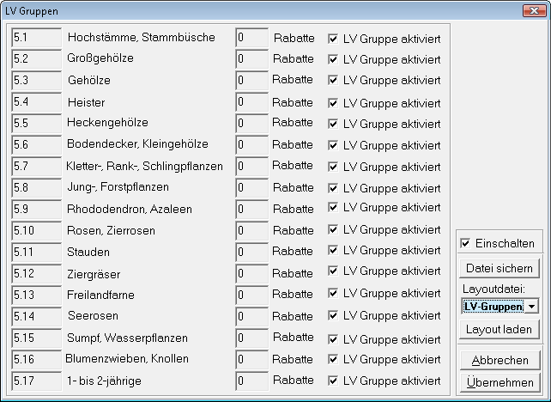Select the 5.7 group number field

(x=36, y=166)
